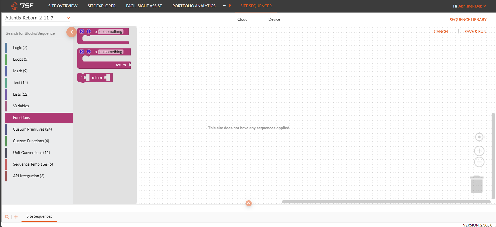Open the Atlantis_Reborn_2_11_7 site dropdown

click(x=68, y=18)
